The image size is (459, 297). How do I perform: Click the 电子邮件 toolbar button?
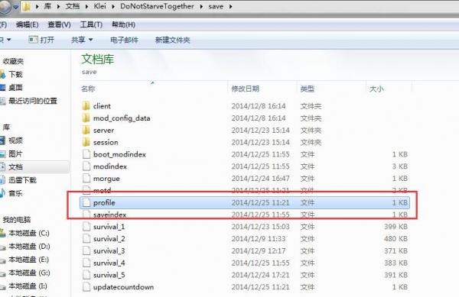click(124, 40)
